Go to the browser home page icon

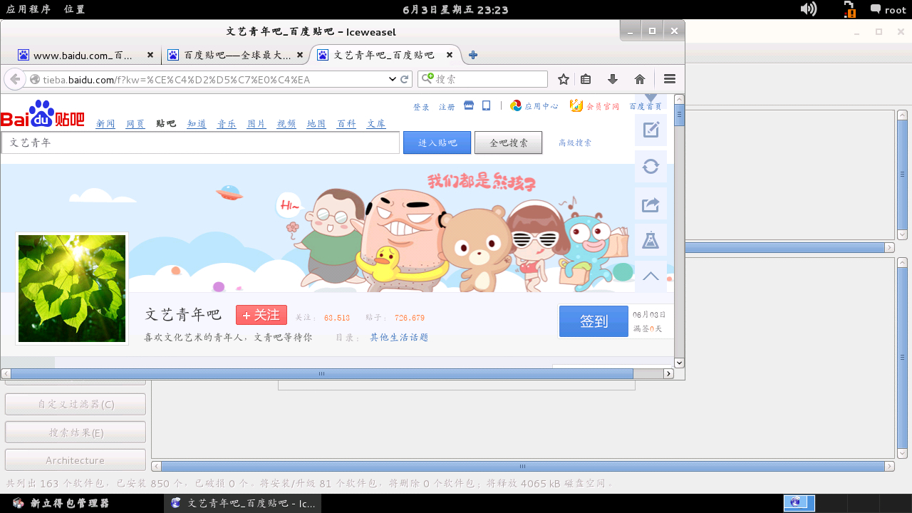tap(640, 79)
